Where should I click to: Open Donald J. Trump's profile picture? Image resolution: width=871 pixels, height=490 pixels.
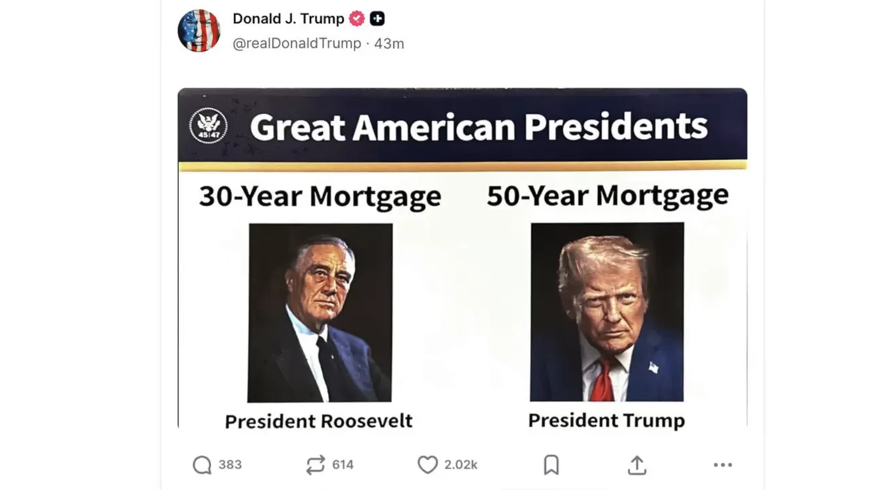point(199,31)
